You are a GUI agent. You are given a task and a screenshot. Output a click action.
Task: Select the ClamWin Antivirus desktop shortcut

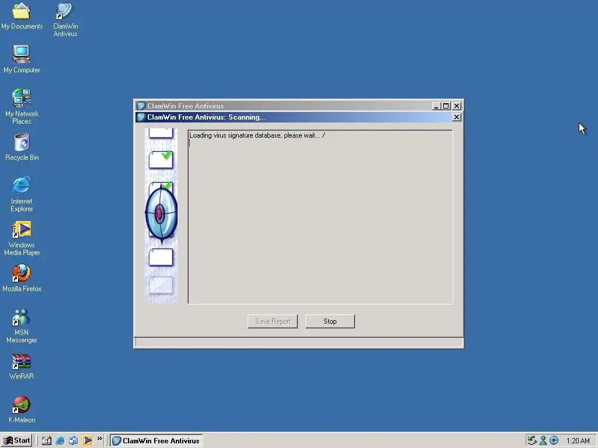pos(65,19)
